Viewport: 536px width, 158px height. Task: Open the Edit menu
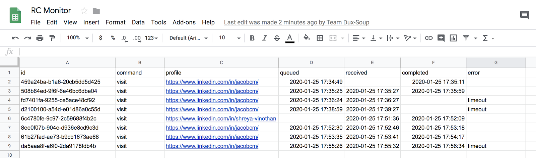click(x=52, y=22)
